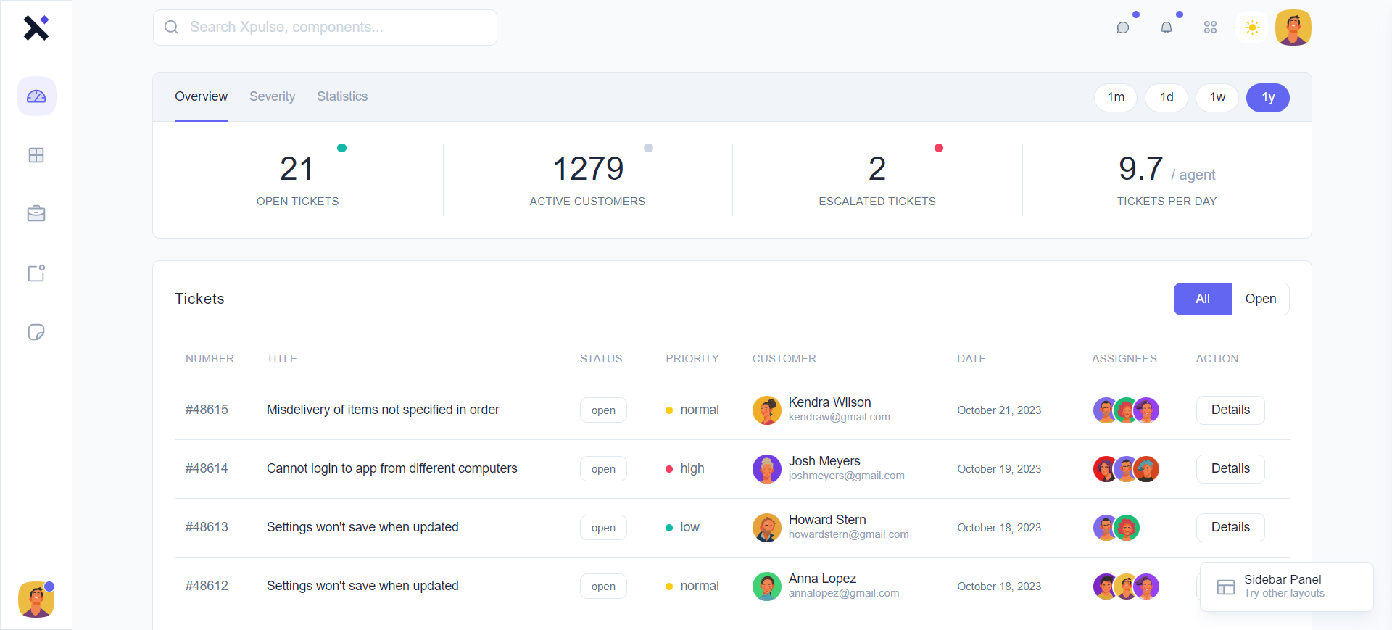The image size is (1392, 630).
Task: Open the dashboard gauge sidebar icon
Action: 36,96
